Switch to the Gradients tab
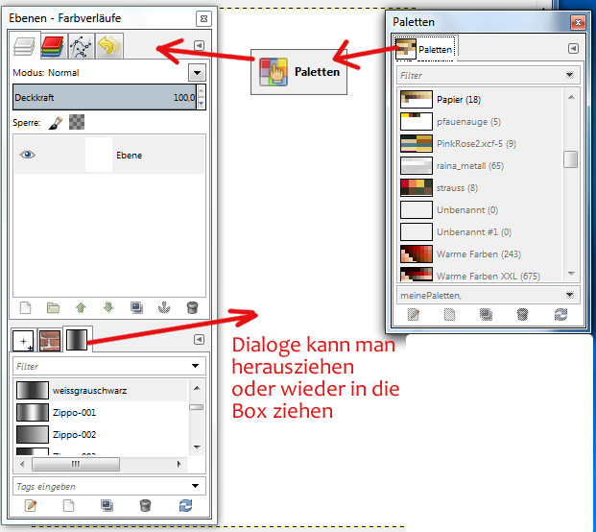The height and width of the screenshot is (532, 596). [77, 340]
